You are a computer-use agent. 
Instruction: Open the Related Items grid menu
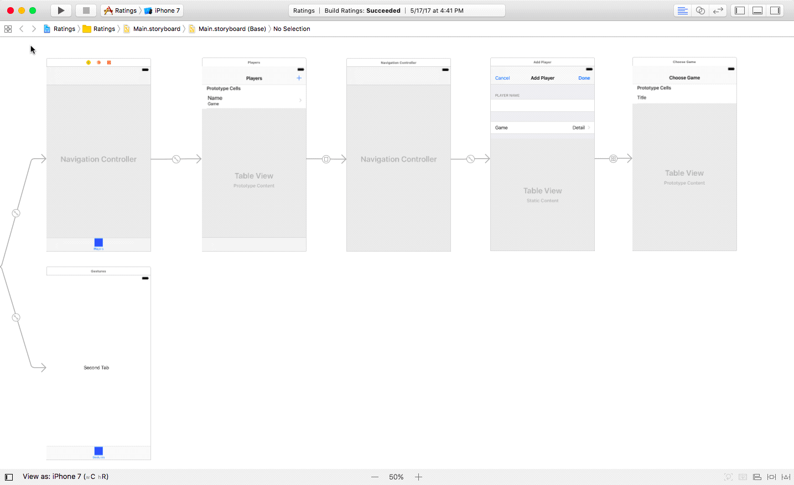(8, 29)
